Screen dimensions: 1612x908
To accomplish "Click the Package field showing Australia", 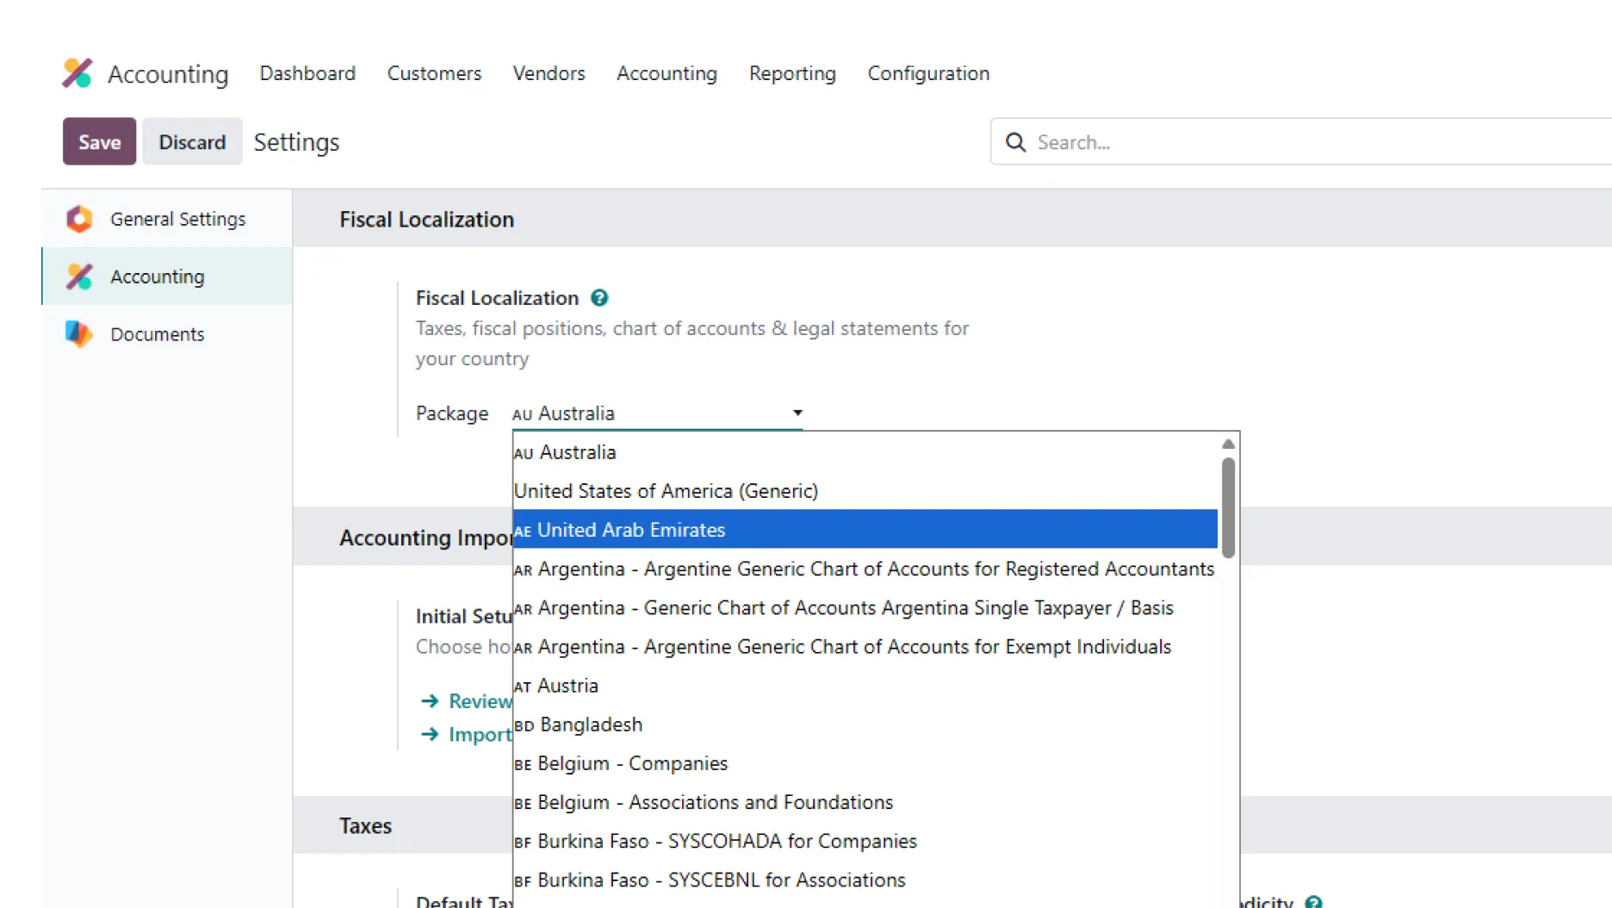I will 657,414.
